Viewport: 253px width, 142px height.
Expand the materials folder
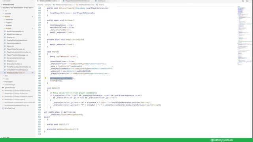9,20
